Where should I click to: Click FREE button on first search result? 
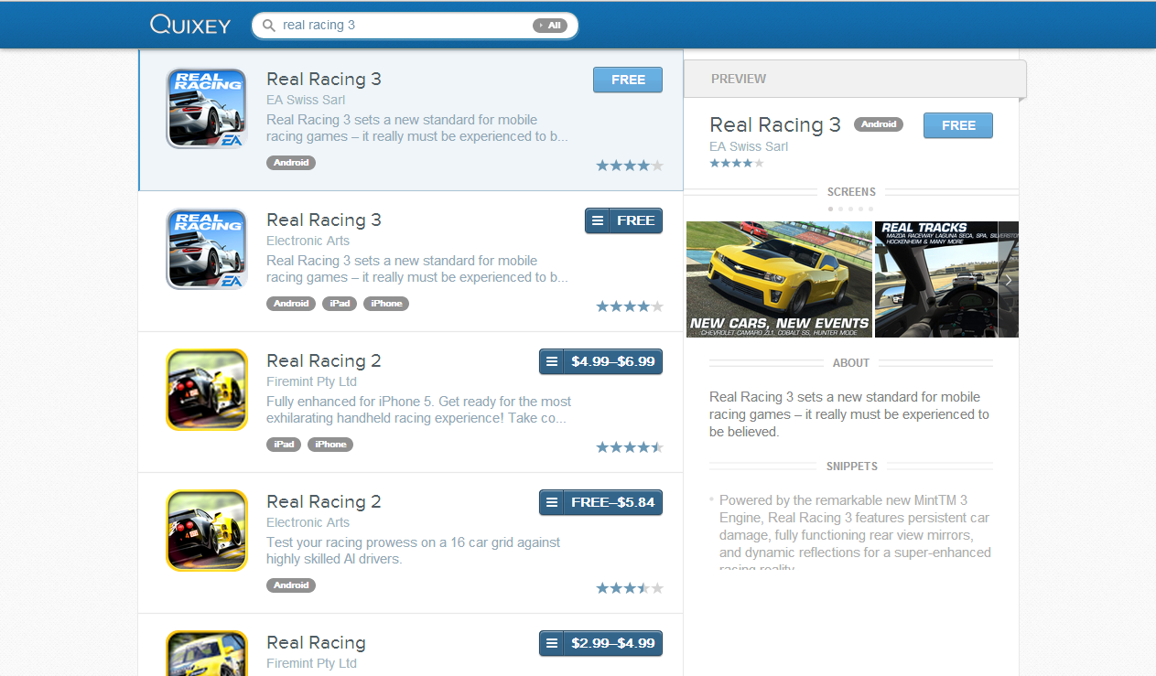point(627,80)
